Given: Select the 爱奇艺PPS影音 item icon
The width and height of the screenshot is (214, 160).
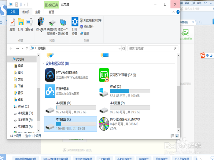Looking at the screenshot, I should [x=104, y=75].
